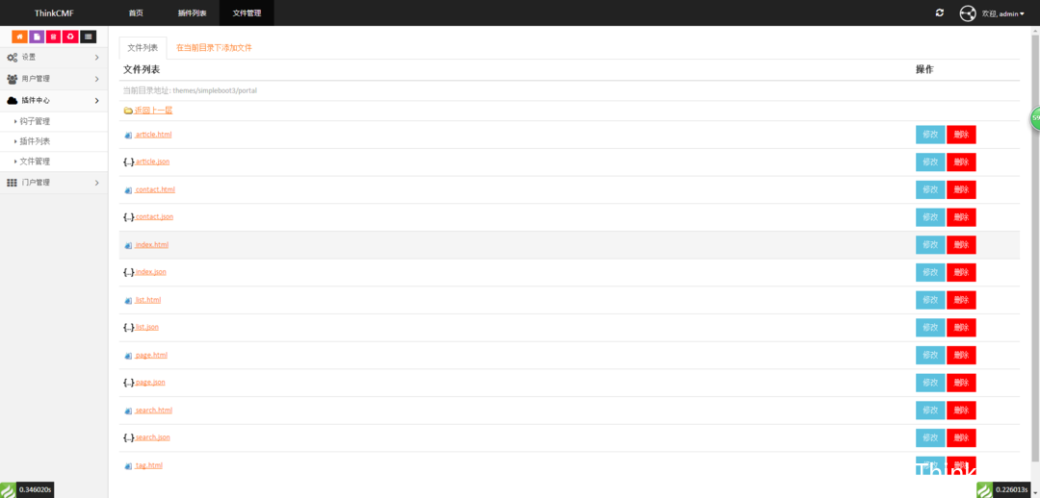Open the 插件列表 top navigation tab
The width and height of the screenshot is (1040, 498).
click(193, 13)
